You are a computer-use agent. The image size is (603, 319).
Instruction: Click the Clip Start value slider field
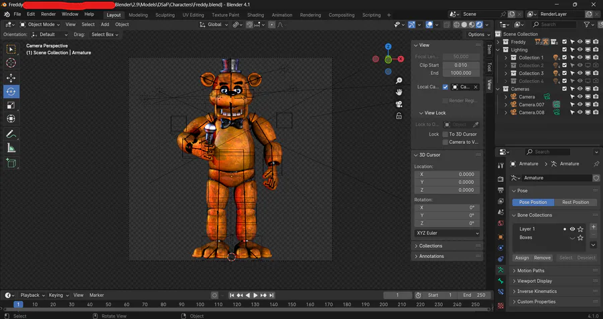pyautogui.click(x=460, y=65)
